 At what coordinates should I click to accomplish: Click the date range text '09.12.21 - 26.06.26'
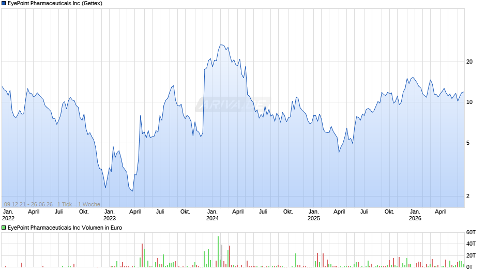[28, 204]
